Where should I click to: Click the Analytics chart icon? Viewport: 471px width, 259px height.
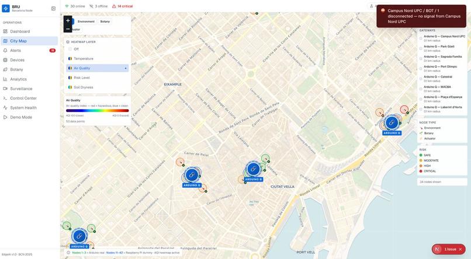pos(5,79)
